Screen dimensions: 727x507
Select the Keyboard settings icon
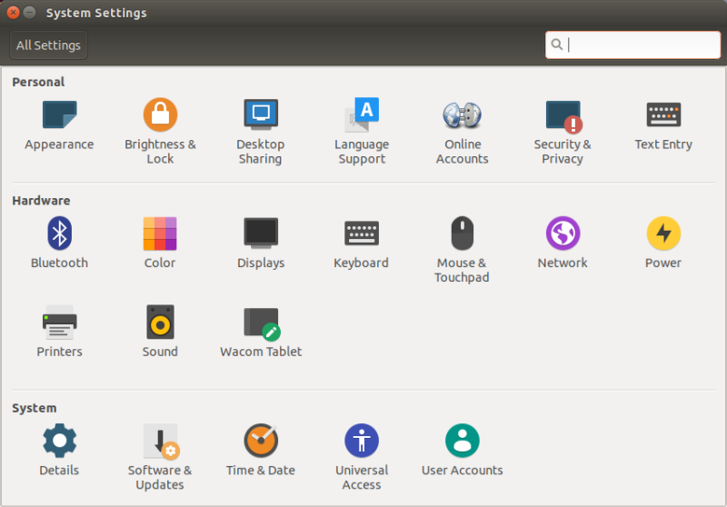(362, 234)
